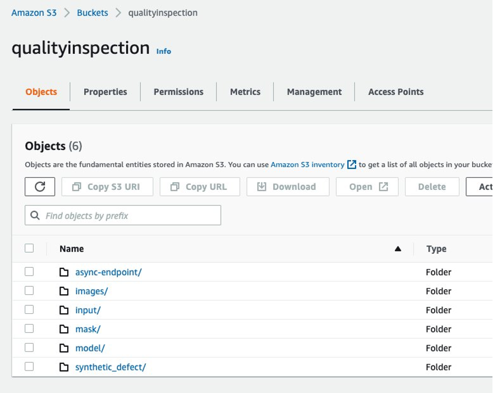Open the Actions dropdown button
The height and width of the screenshot is (393, 493).
[481, 187]
